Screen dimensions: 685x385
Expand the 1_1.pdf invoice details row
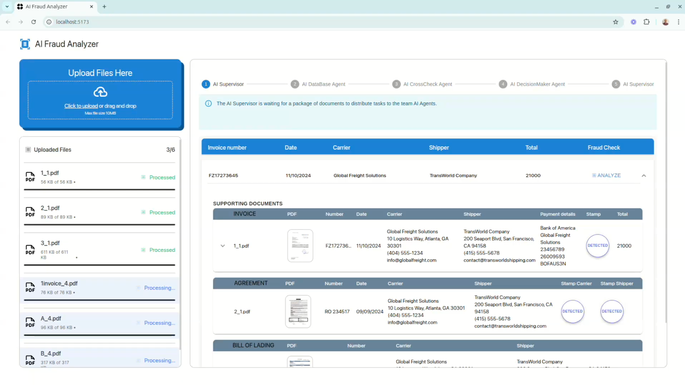click(223, 246)
